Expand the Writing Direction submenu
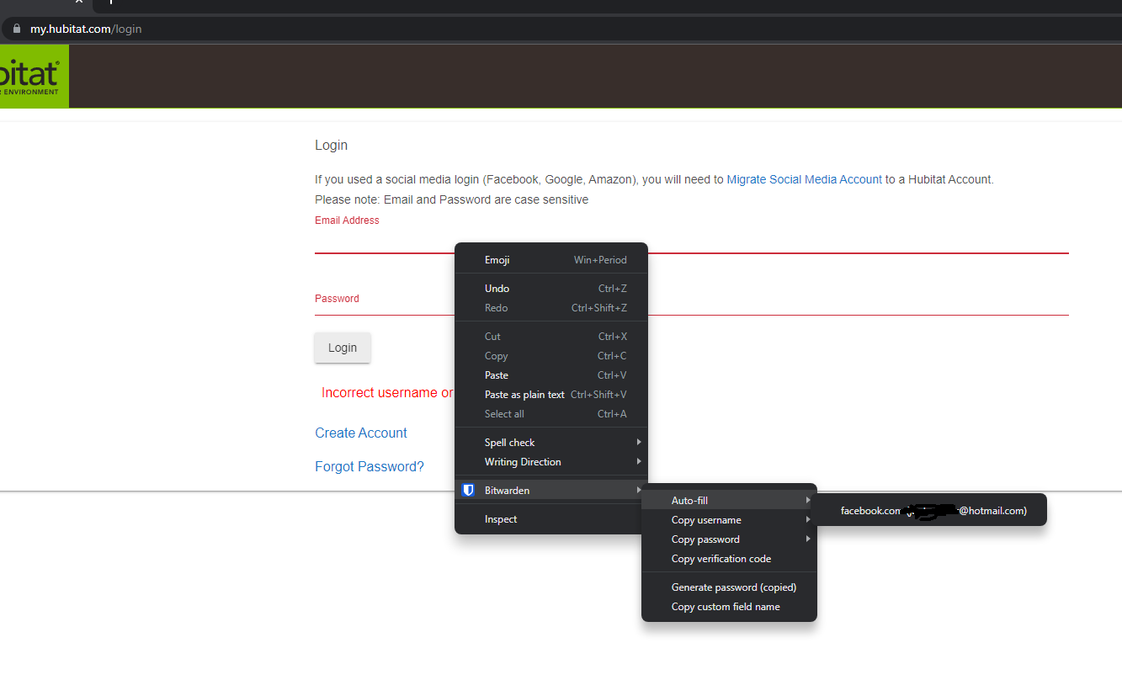This screenshot has width=1122, height=696. tap(522, 461)
